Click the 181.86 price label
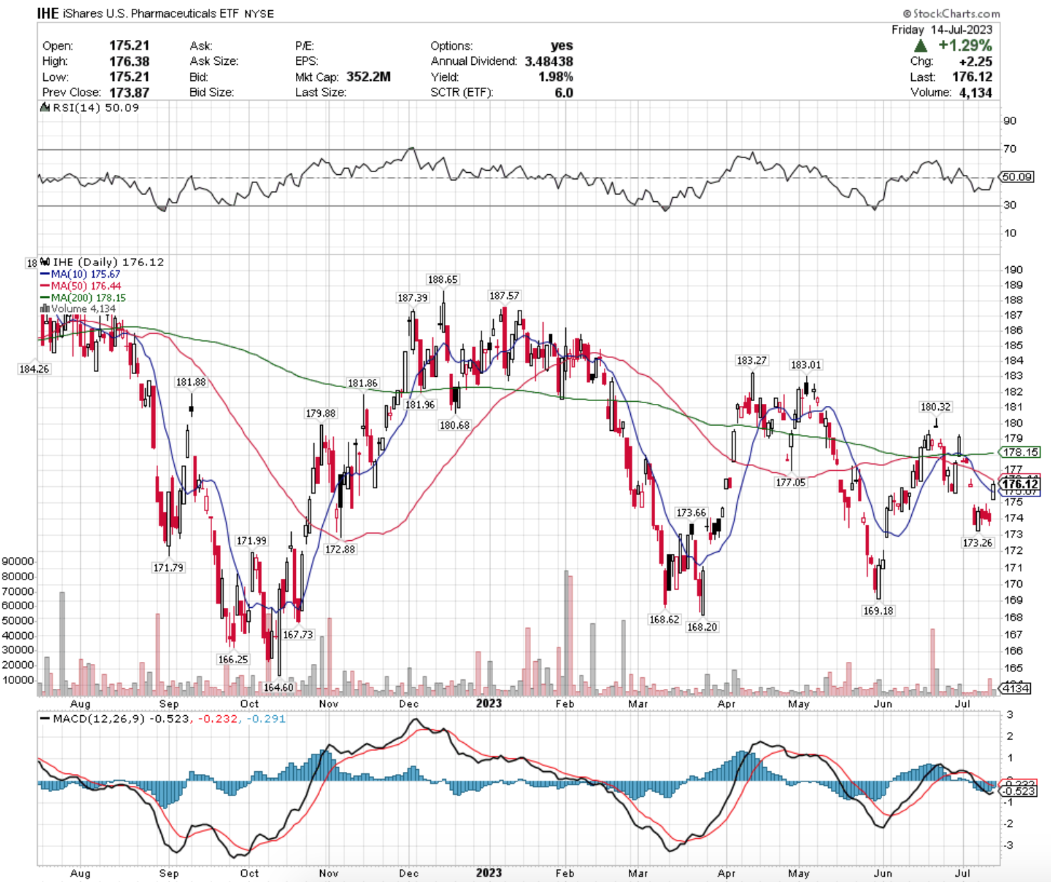 363,383
